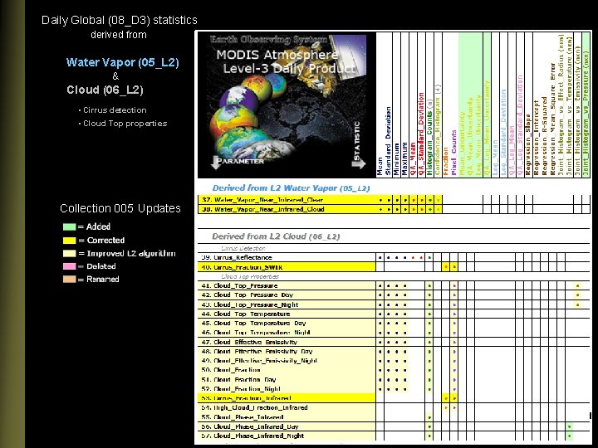Click the Confidence_Histogram column header
Screen dimensions: 598x448
(x=438, y=130)
